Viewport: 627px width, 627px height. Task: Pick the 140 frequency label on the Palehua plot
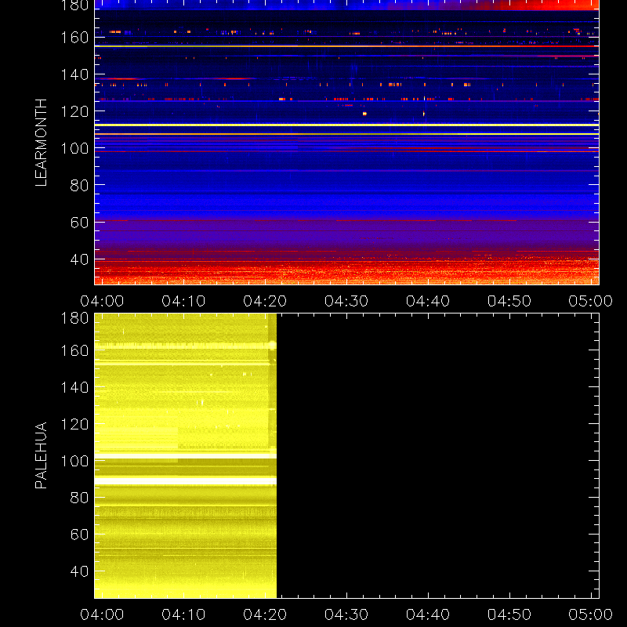pyautogui.click(x=74, y=387)
